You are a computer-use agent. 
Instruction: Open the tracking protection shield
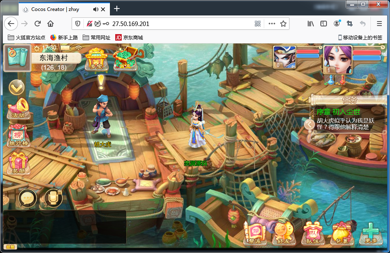[x=78, y=24]
